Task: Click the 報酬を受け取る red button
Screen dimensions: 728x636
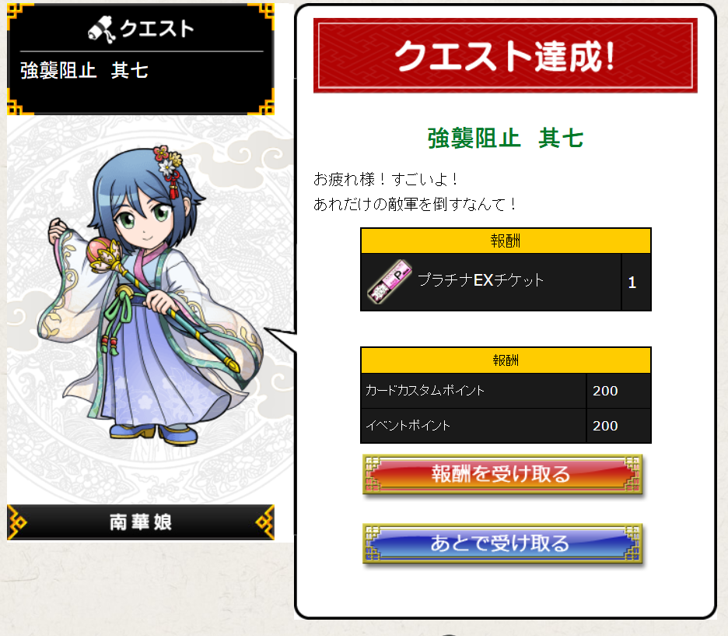Action: pos(502,474)
